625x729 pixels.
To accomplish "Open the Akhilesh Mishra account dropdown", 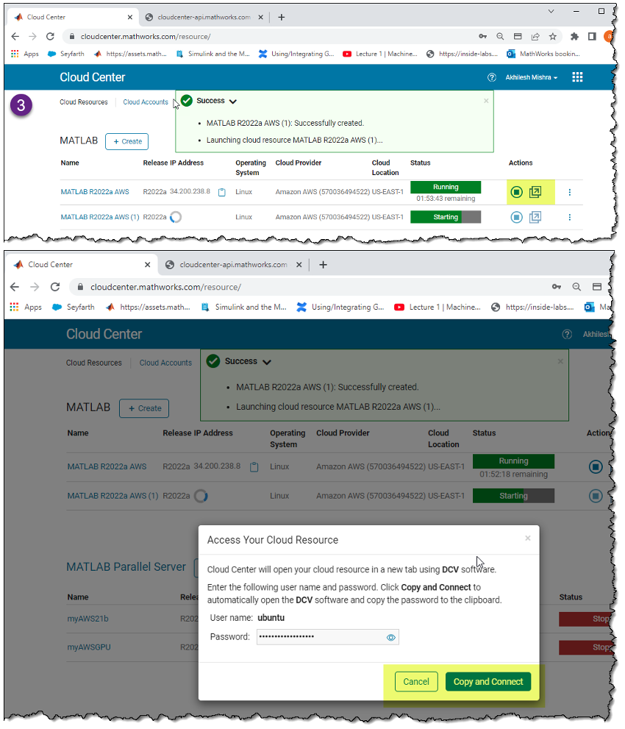I will (x=531, y=77).
